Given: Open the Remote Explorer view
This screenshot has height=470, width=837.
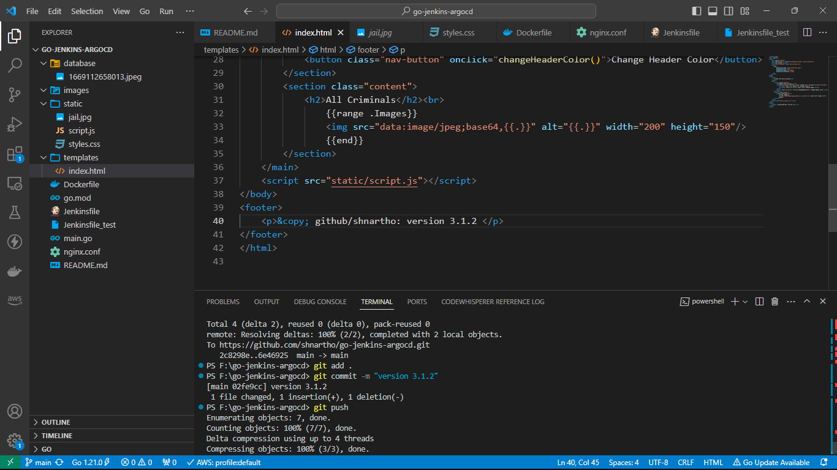Looking at the screenshot, I should [15, 183].
